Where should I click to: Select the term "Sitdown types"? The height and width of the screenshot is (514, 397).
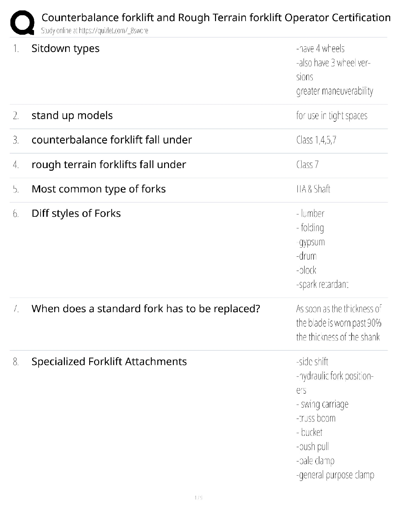point(65,48)
